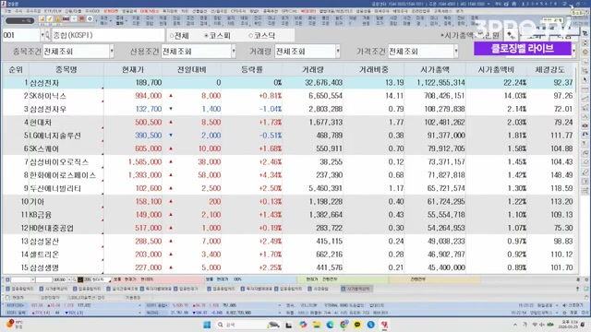Select the SK하이닉스 stock name
Viewport: 591px width, 332px height.
(48, 96)
